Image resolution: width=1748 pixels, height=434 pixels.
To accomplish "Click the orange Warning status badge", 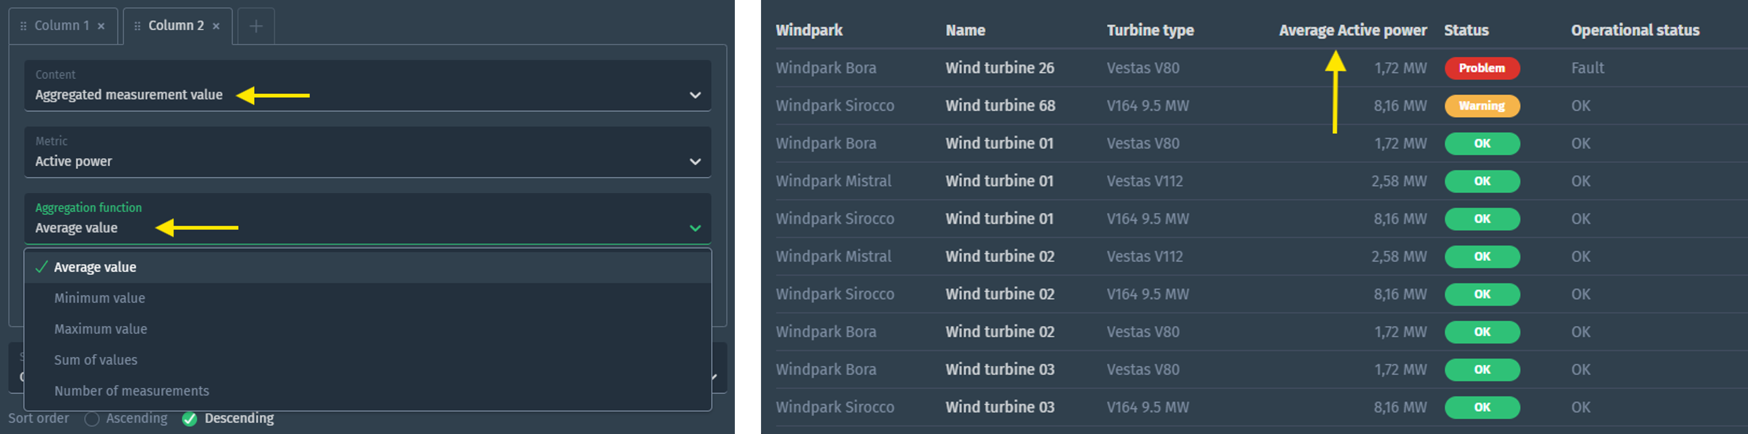I will point(1482,106).
